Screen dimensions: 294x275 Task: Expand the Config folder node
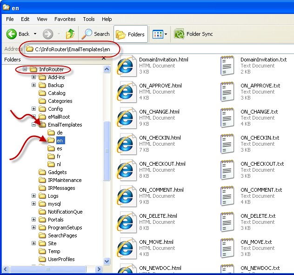34,109
